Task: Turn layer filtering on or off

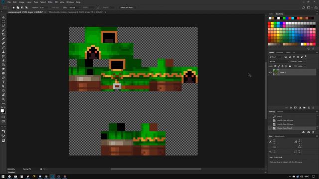Action: [306, 57]
